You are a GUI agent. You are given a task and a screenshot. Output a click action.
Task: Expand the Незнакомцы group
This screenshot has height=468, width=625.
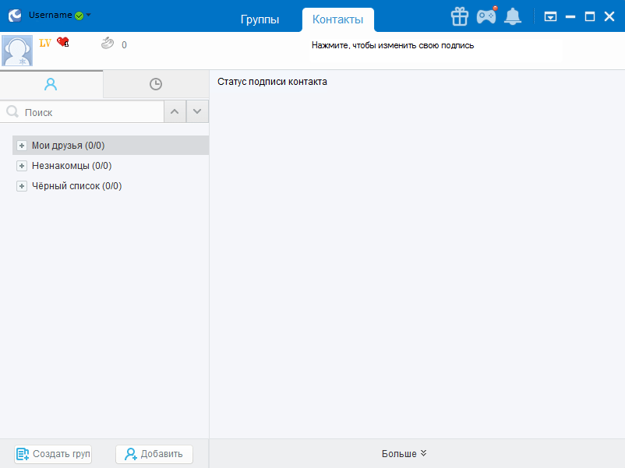coord(22,166)
